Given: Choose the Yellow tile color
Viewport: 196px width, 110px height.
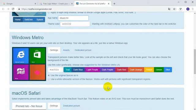Looking at the screenshot, I should 149,70.
